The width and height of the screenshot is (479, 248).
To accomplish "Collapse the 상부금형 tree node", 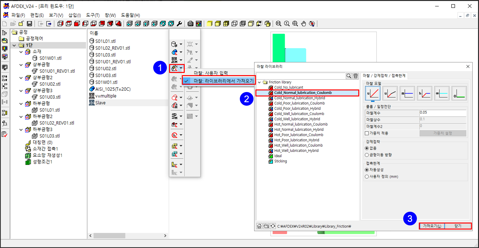I will click(x=21, y=65).
